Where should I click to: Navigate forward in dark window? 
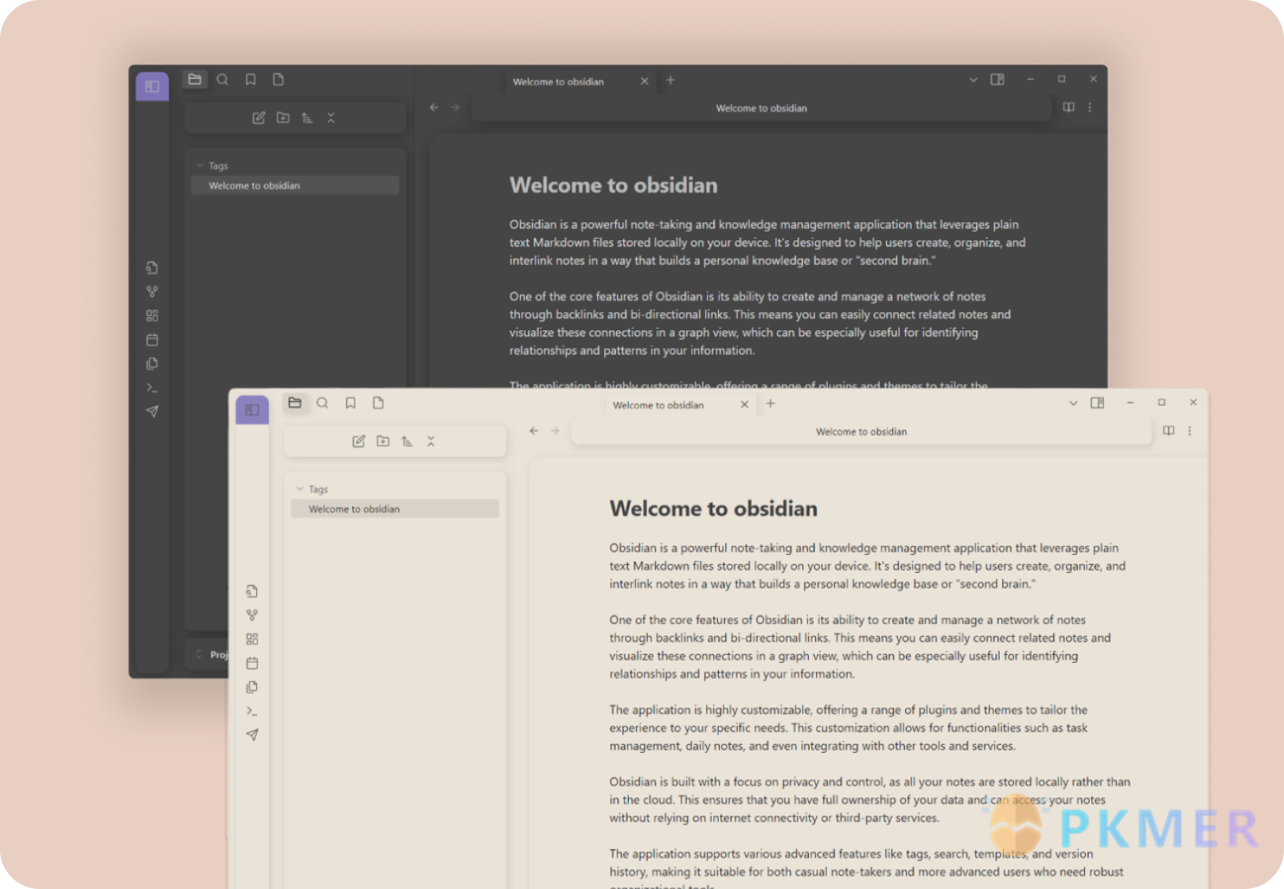455,107
